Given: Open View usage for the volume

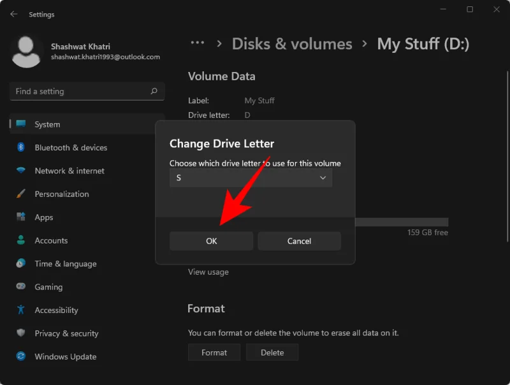Looking at the screenshot, I should 209,272.
